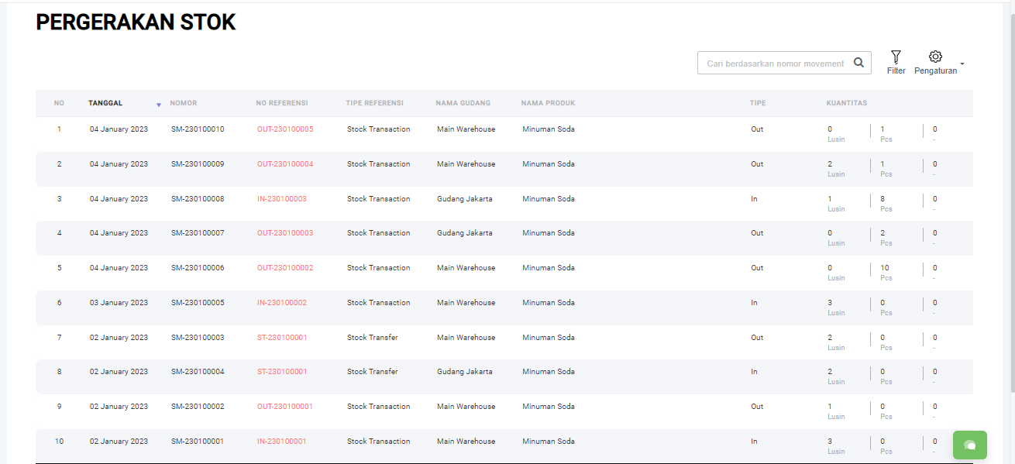Expand the Pengaturan dropdown arrow
The height and width of the screenshot is (464, 1015).
click(x=962, y=64)
